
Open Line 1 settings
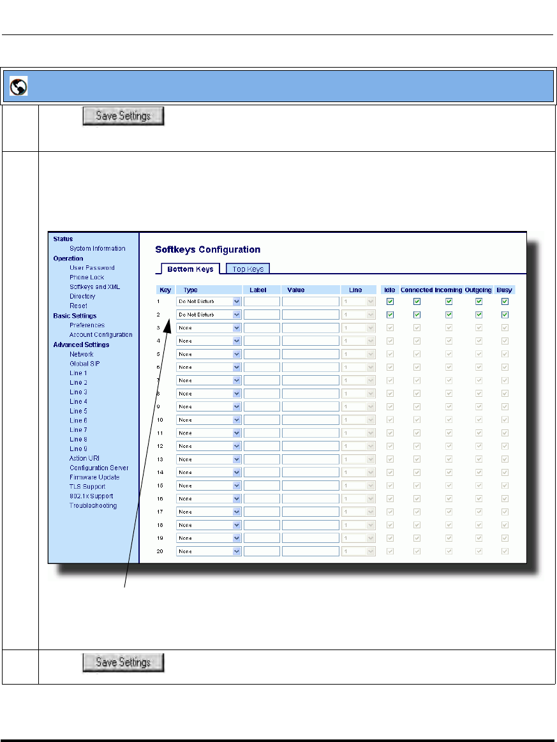point(78,373)
